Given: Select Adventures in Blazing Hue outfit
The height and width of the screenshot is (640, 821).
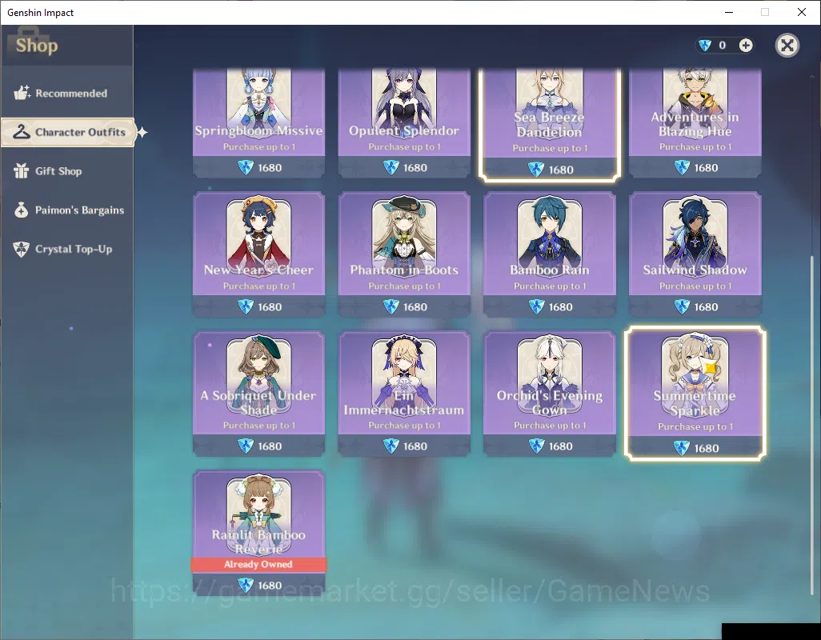Looking at the screenshot, I should point(695,122).
